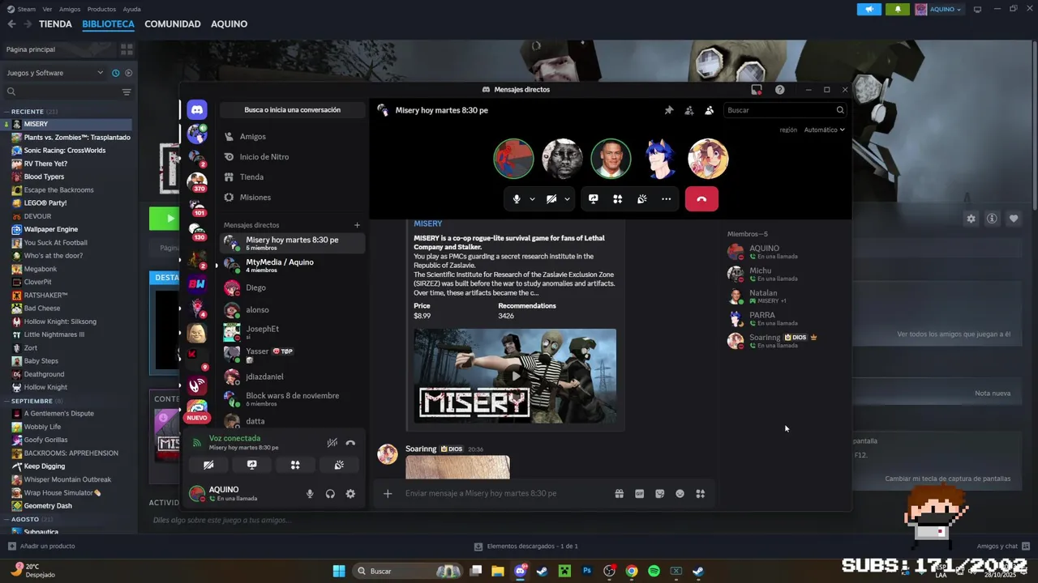Open Spotify from Windows taskbar
Screen dimensions: 1038x583
click(654, 571)
